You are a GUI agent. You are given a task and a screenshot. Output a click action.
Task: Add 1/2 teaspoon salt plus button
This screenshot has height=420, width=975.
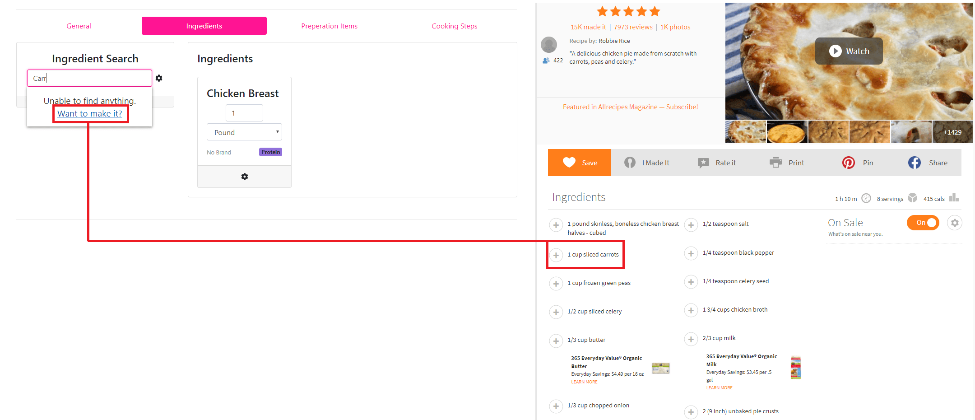691,224
